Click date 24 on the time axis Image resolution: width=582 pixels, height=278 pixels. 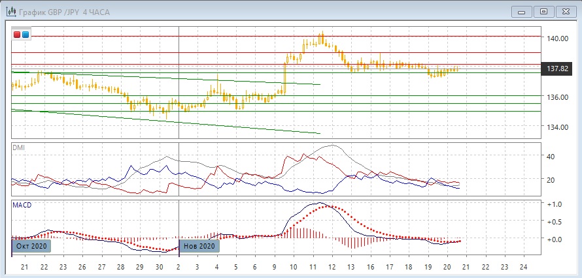(x=523, y=268)
